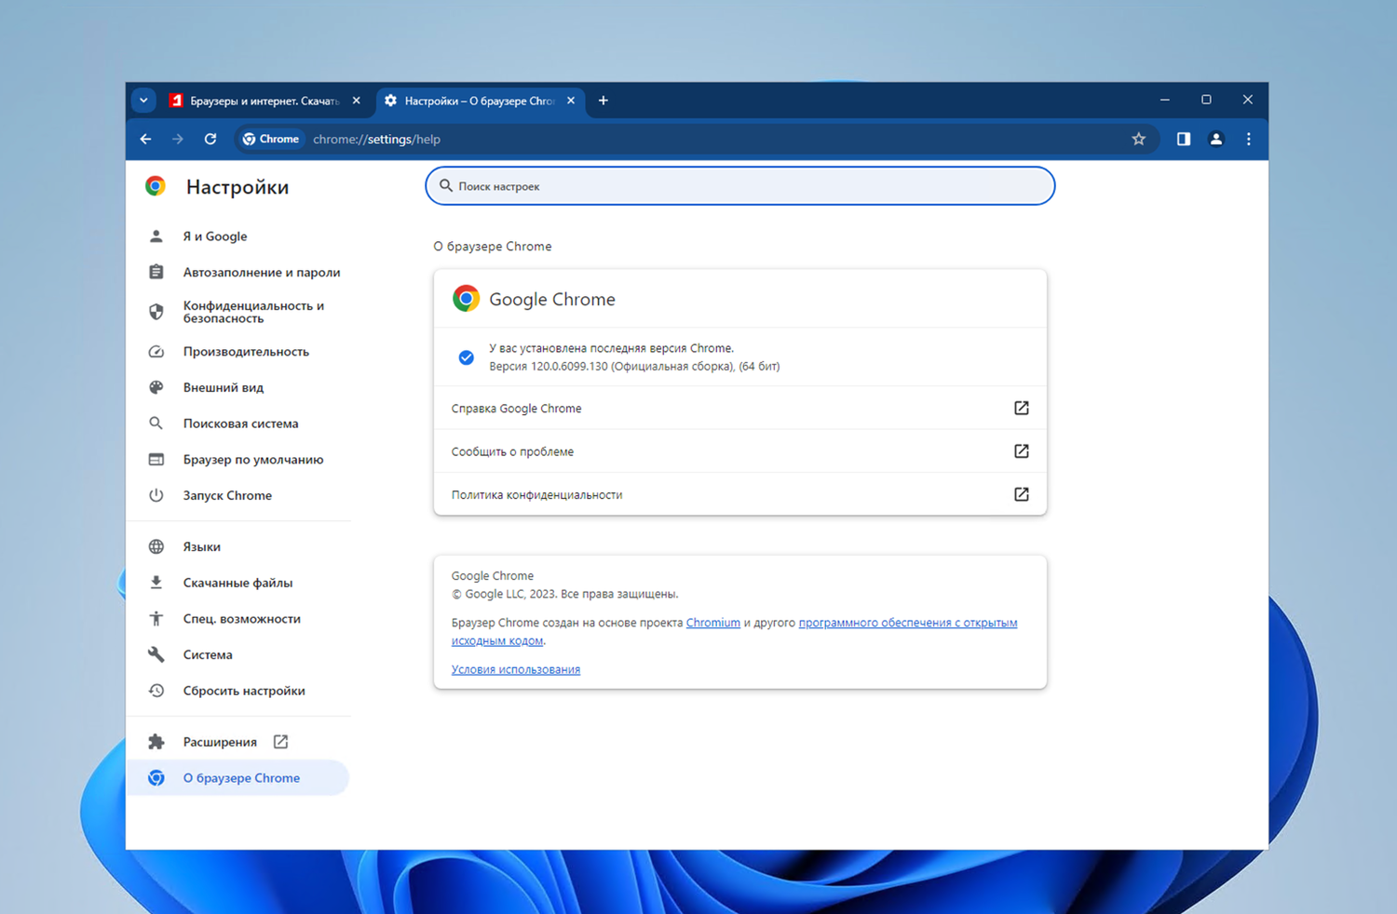
Task: Open Поисковая система settings
Action: pos(237,423)
